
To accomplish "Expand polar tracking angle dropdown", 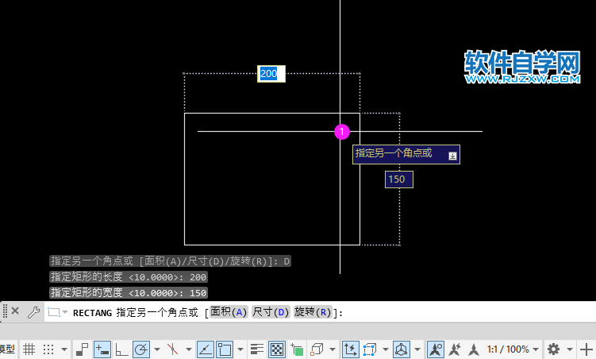I will (157, 349).
